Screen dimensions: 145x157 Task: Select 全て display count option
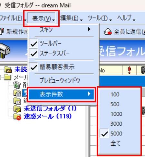115,143
